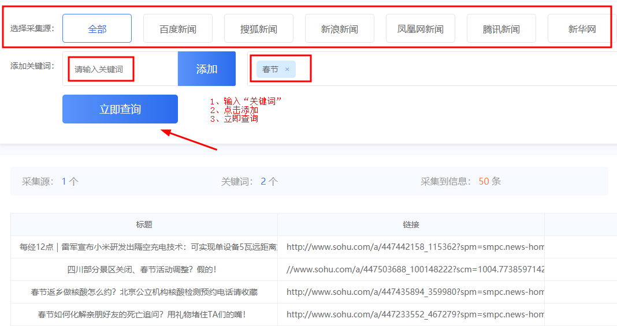Open the sohu link 447503688_100148222
The width and height of the screenshot is (617, 326).
[415, 269]
